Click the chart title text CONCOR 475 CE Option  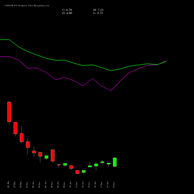pos(16,6)
